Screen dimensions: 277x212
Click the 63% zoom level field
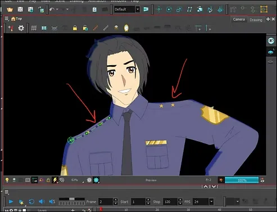pyautogui.click(x=75, y=180)
